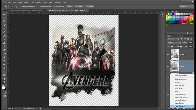Select the Clone Stamp tool
The height and width of the screenshot is (110, 196).
(x=4, y=43)
